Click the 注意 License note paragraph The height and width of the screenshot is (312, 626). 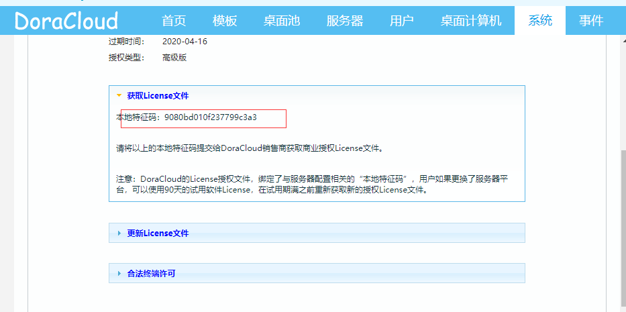[x=312, y=184]
